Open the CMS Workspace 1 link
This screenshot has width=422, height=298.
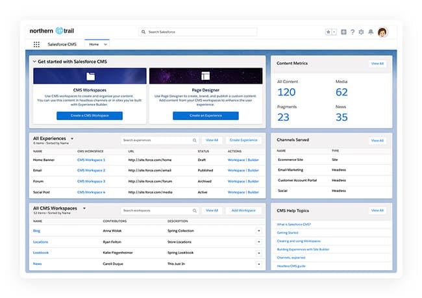[91, 160]
